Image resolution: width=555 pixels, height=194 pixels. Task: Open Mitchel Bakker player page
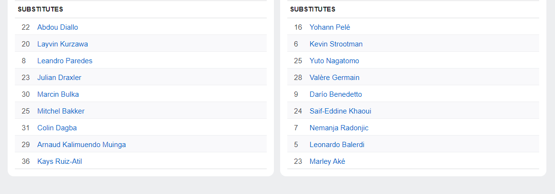(61, 111)
